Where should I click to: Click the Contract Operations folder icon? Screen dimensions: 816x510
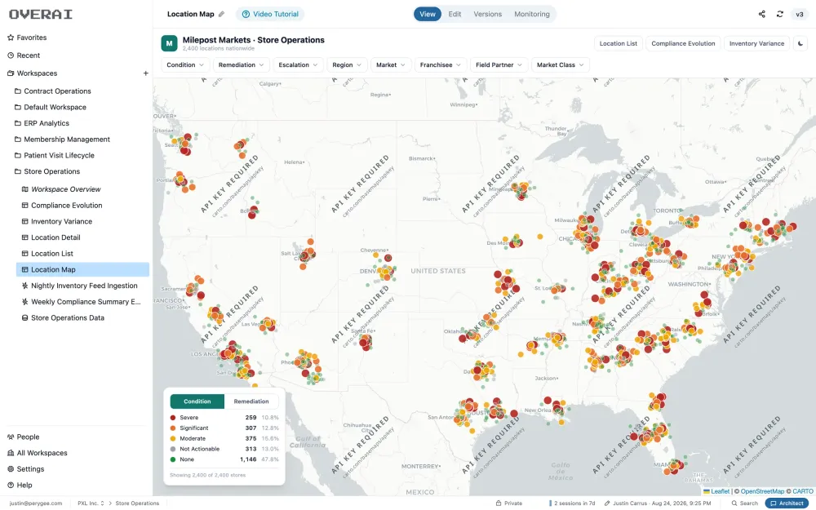[18, 91]
